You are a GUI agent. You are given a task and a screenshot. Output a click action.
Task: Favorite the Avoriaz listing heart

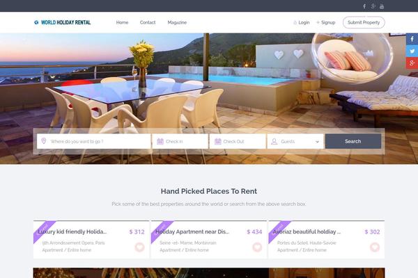[x=375, y=247]
